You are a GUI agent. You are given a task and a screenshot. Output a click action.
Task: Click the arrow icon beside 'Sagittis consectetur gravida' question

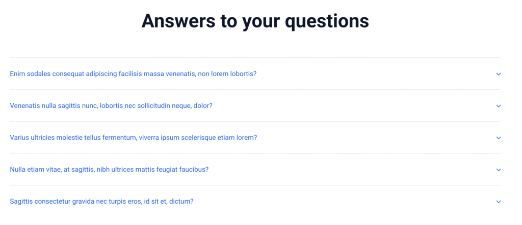[x=499, y=202]
